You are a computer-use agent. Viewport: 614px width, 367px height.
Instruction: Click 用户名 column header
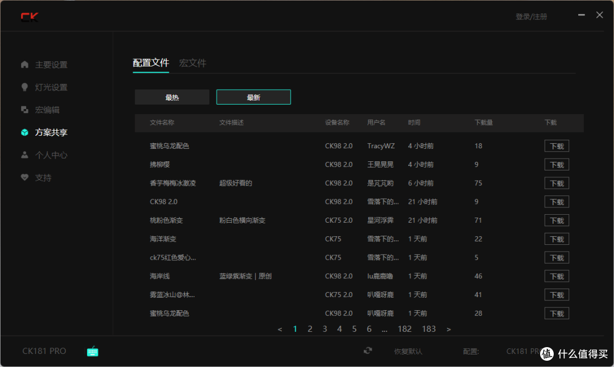[x=376, y=123]
